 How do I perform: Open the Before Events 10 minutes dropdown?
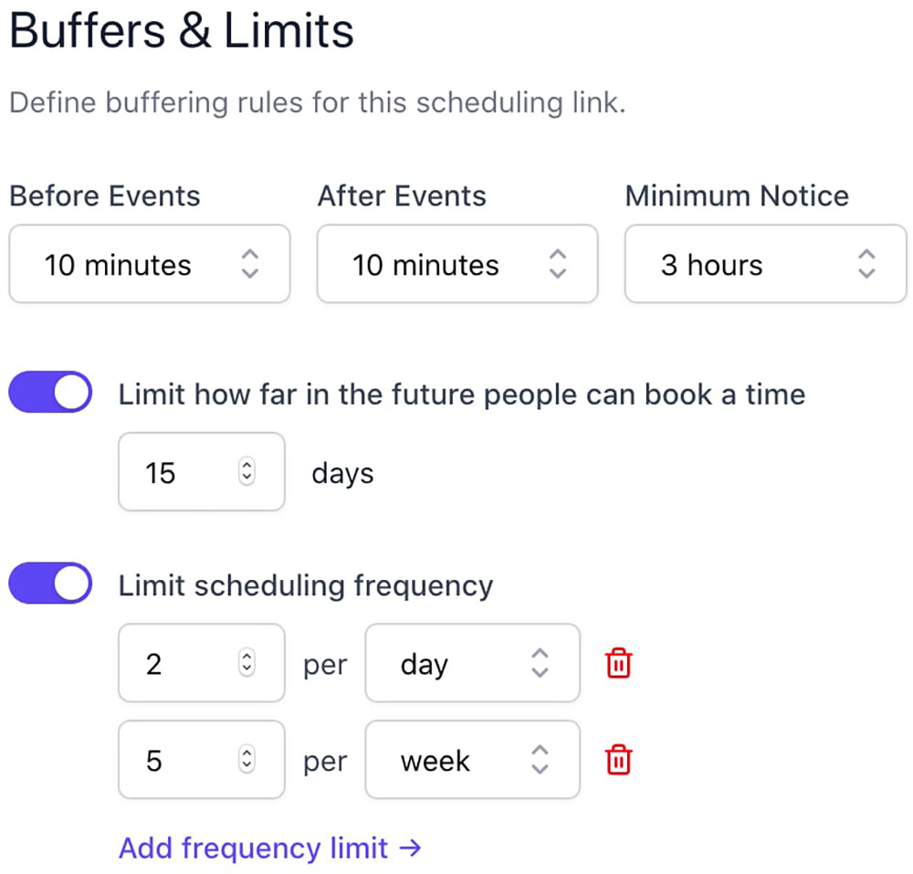point(137,265)
